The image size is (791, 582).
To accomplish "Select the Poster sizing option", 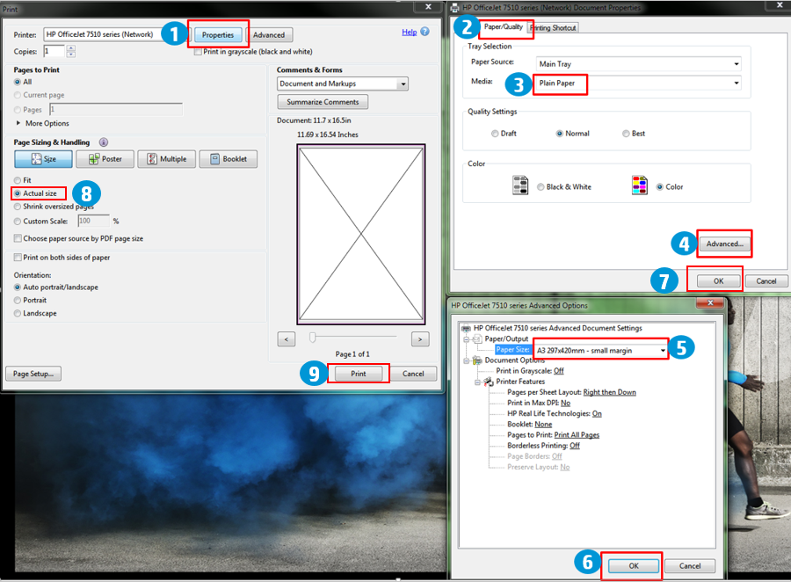I will coord(105,159).
